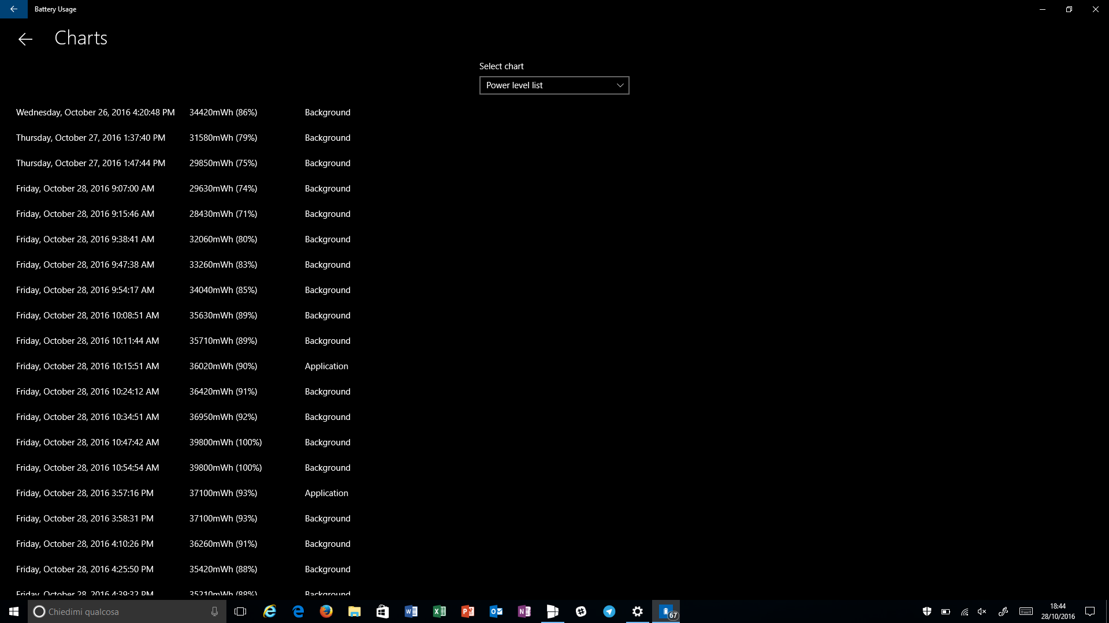Open the Windows Start menu
This screenshot has width=1109, height=623.
coord(14,611)
